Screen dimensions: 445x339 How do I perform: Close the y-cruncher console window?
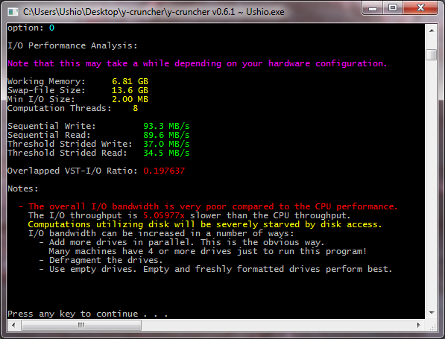coord(420,8)
